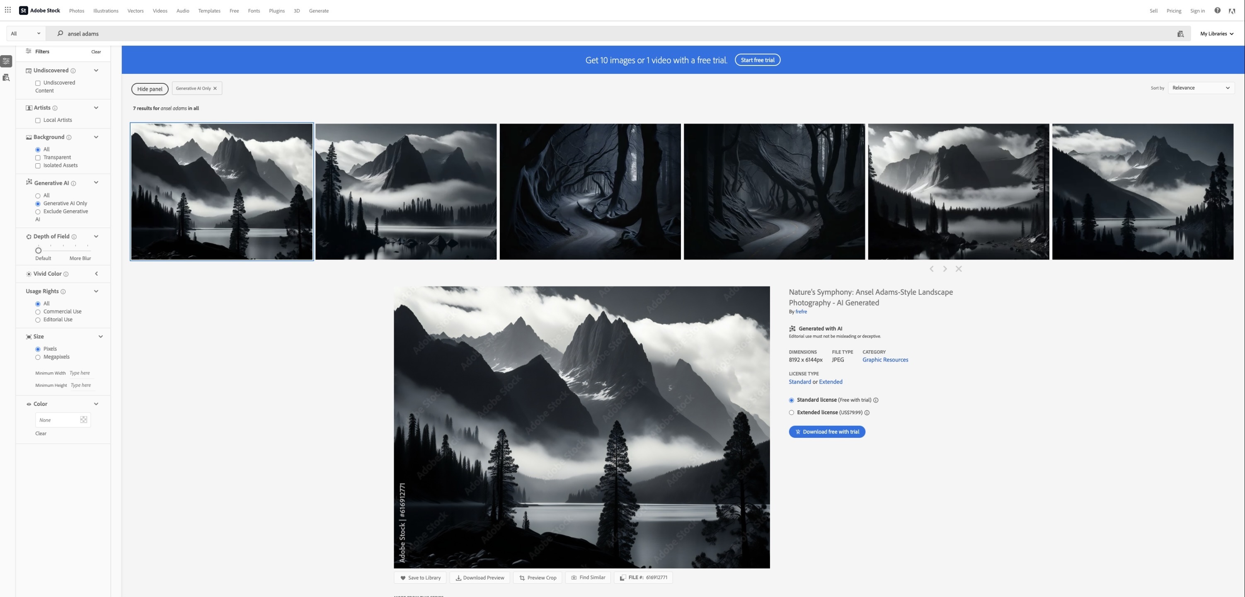Enable the Local Artists checkbox option
This screenshot has width=1245, height=597.
point(38,121)
